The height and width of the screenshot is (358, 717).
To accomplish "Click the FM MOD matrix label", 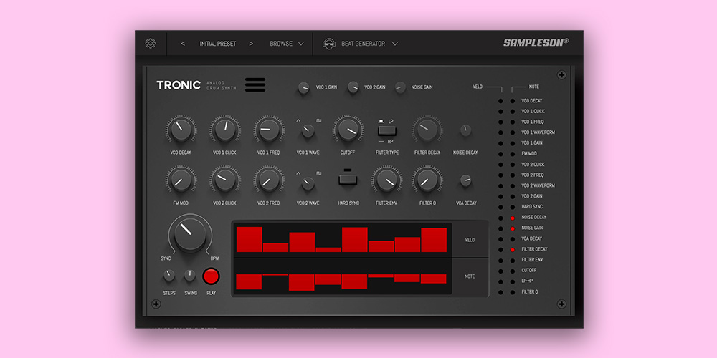I will pos(529,154).
